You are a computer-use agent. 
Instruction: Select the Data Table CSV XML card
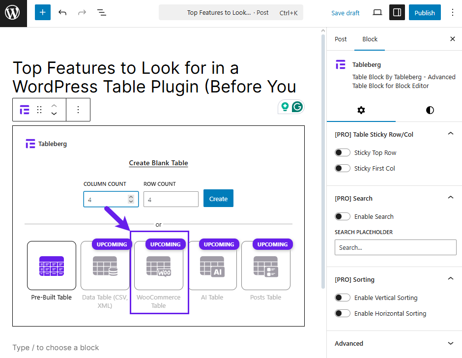105,266
